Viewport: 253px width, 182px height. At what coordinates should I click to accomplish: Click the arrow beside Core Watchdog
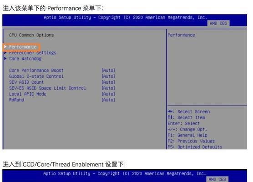(5, 58)
